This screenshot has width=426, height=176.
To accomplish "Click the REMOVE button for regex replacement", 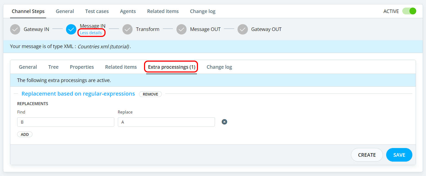I will [150, 94].
